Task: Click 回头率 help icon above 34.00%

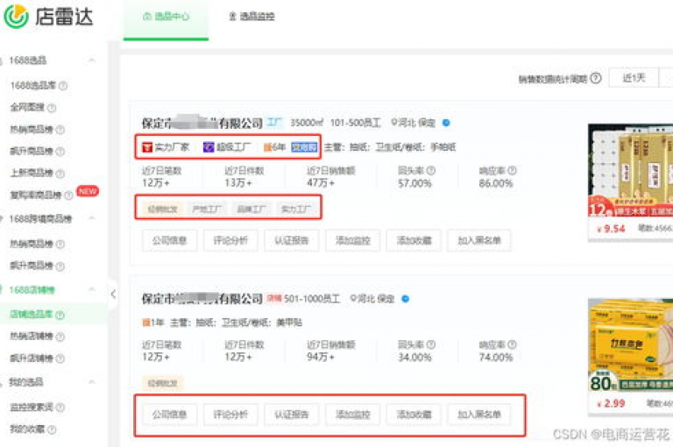Action: point(431,344)
